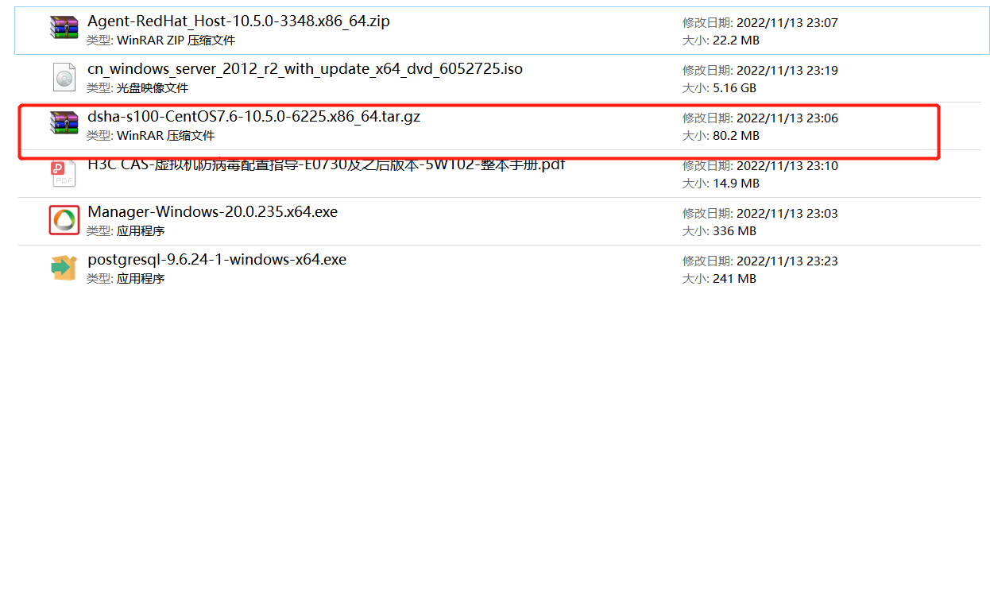Click the type text 'WinRAR 压缩文件' of the tar.gz
990x611 pixels.
pos(166,136)
